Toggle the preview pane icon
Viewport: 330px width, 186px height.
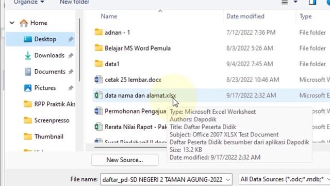312,2
